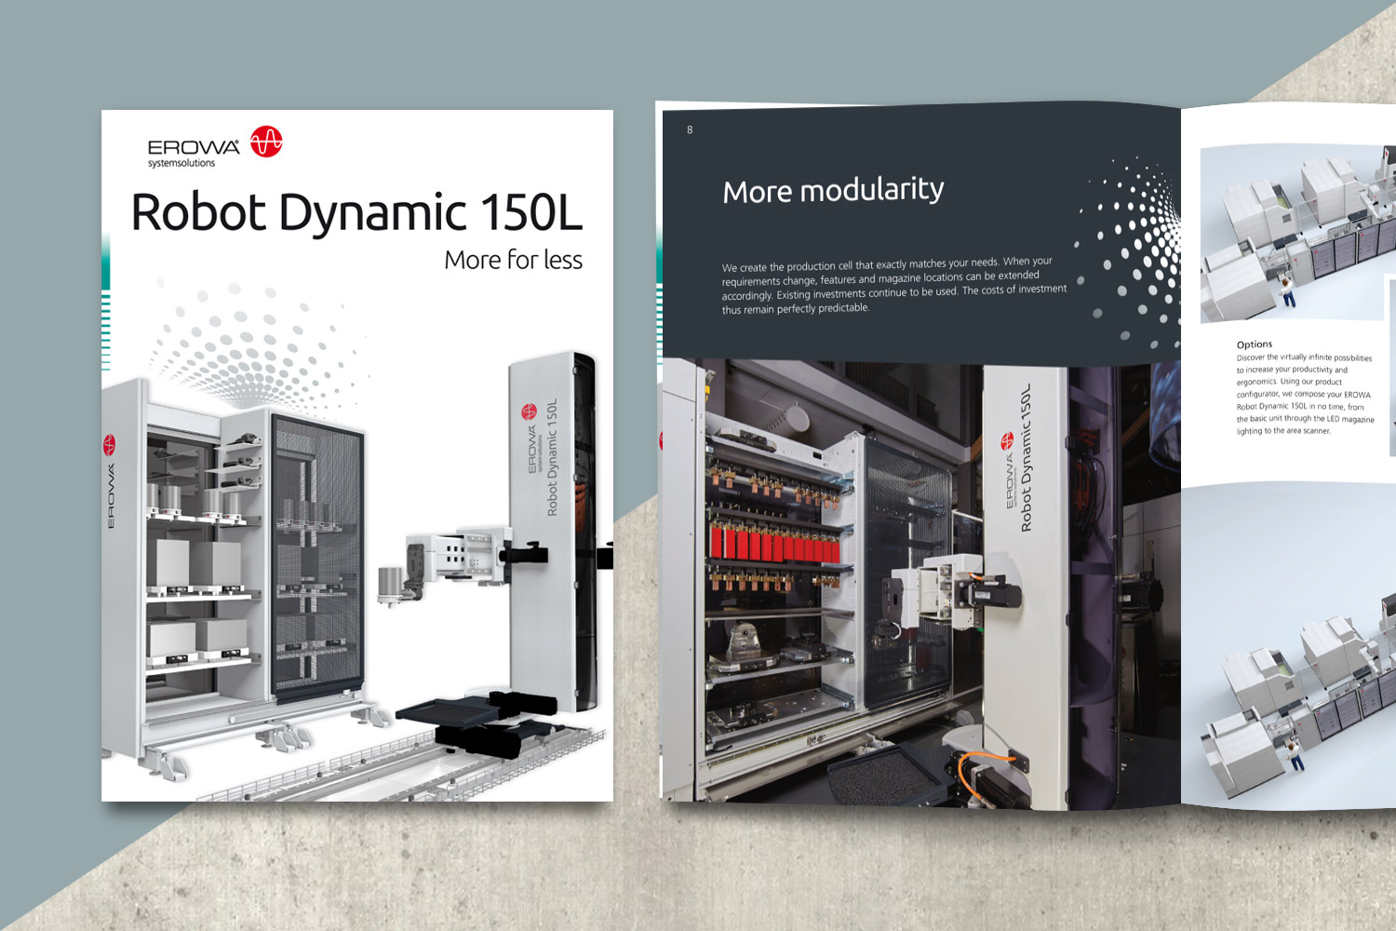Click the 'Options' heading
Image resolution: width=1396 pixels, height=931 pixels.
point(1254,344)
